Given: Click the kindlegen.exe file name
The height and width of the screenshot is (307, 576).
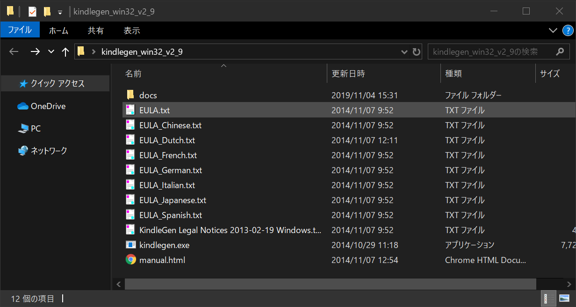Looking at the screenshot, I should (164, 245).
